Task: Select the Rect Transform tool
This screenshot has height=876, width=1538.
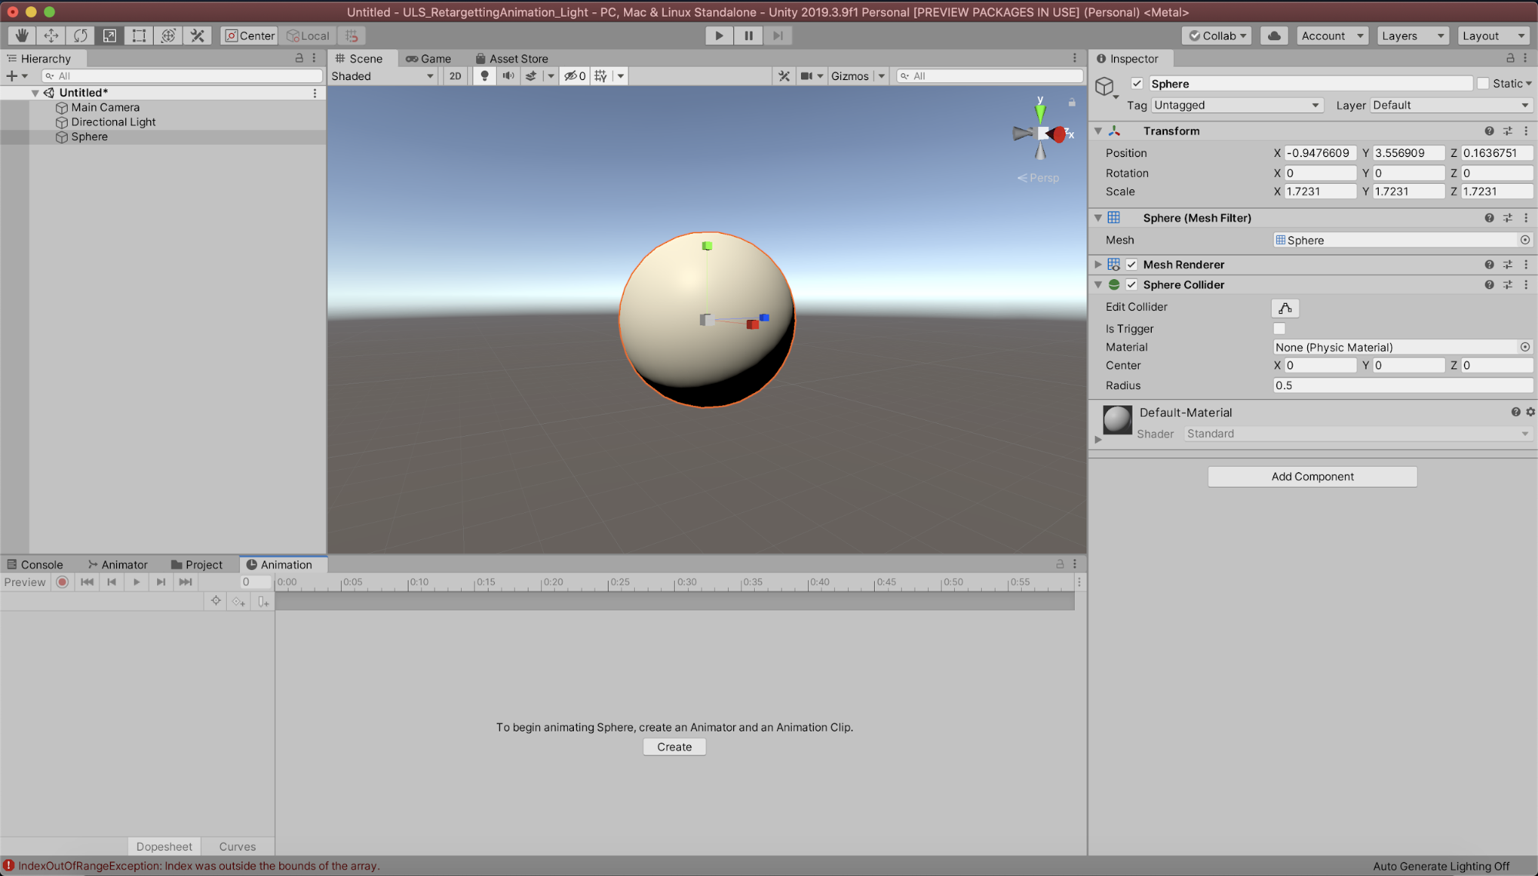Action: (x=139, y=35)
